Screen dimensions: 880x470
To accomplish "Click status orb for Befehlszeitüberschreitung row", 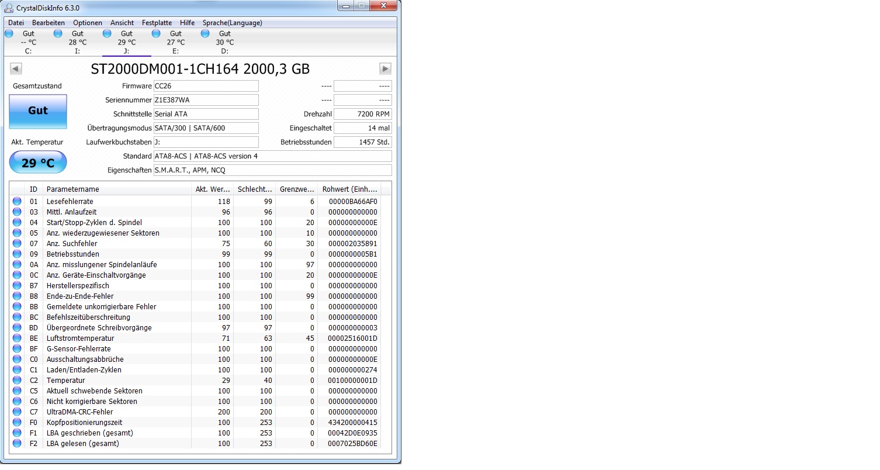I will (17, 317).
